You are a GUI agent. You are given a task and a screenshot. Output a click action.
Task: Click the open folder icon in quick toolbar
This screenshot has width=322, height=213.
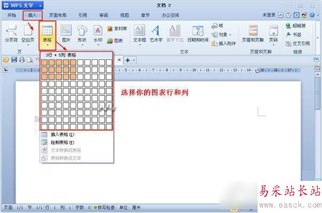(x=6, y=60)
